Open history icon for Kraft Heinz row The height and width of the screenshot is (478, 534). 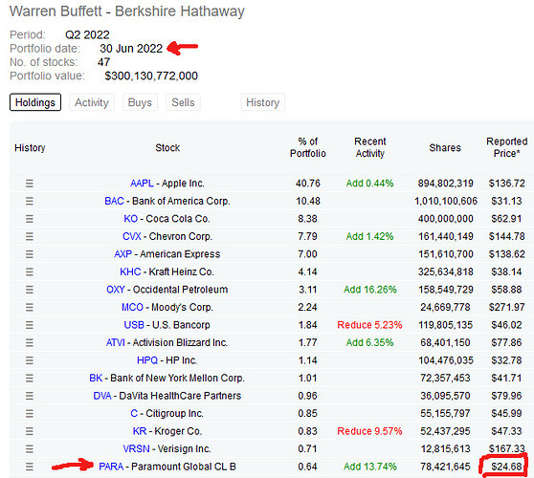pyautogui.click(x=30, y=272)
